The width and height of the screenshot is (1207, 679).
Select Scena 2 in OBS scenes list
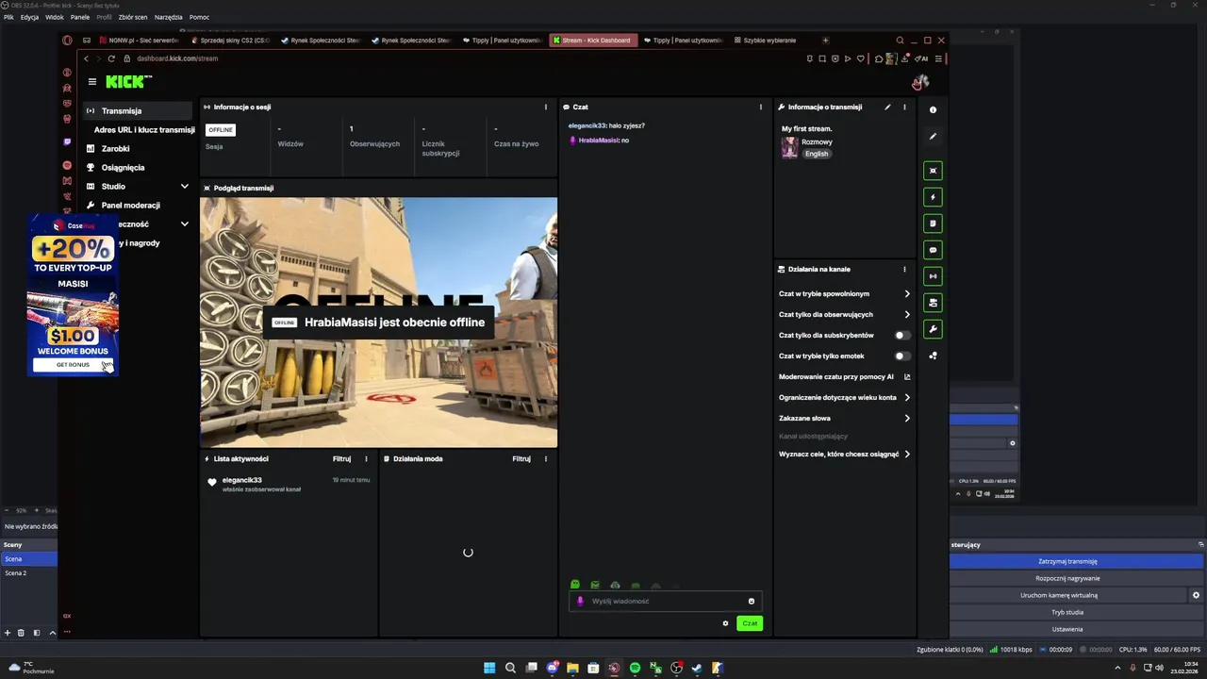coord(28,573)
